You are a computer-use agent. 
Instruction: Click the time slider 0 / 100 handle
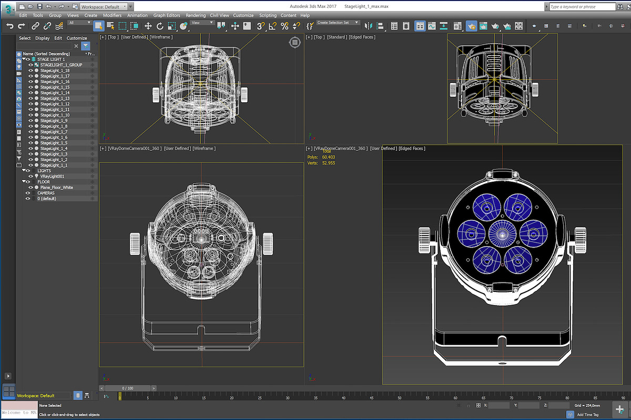[129, 388]
